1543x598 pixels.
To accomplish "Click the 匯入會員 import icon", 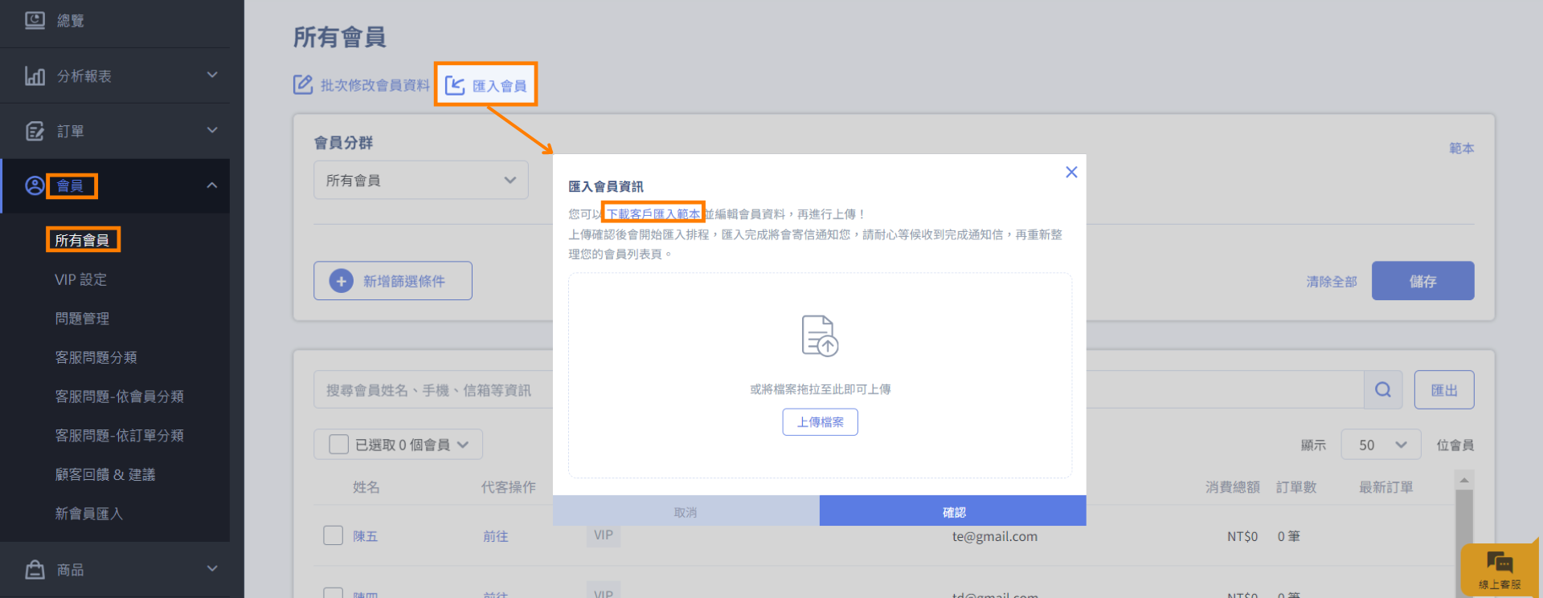I will pyautogui.click(x=455, y=85).
